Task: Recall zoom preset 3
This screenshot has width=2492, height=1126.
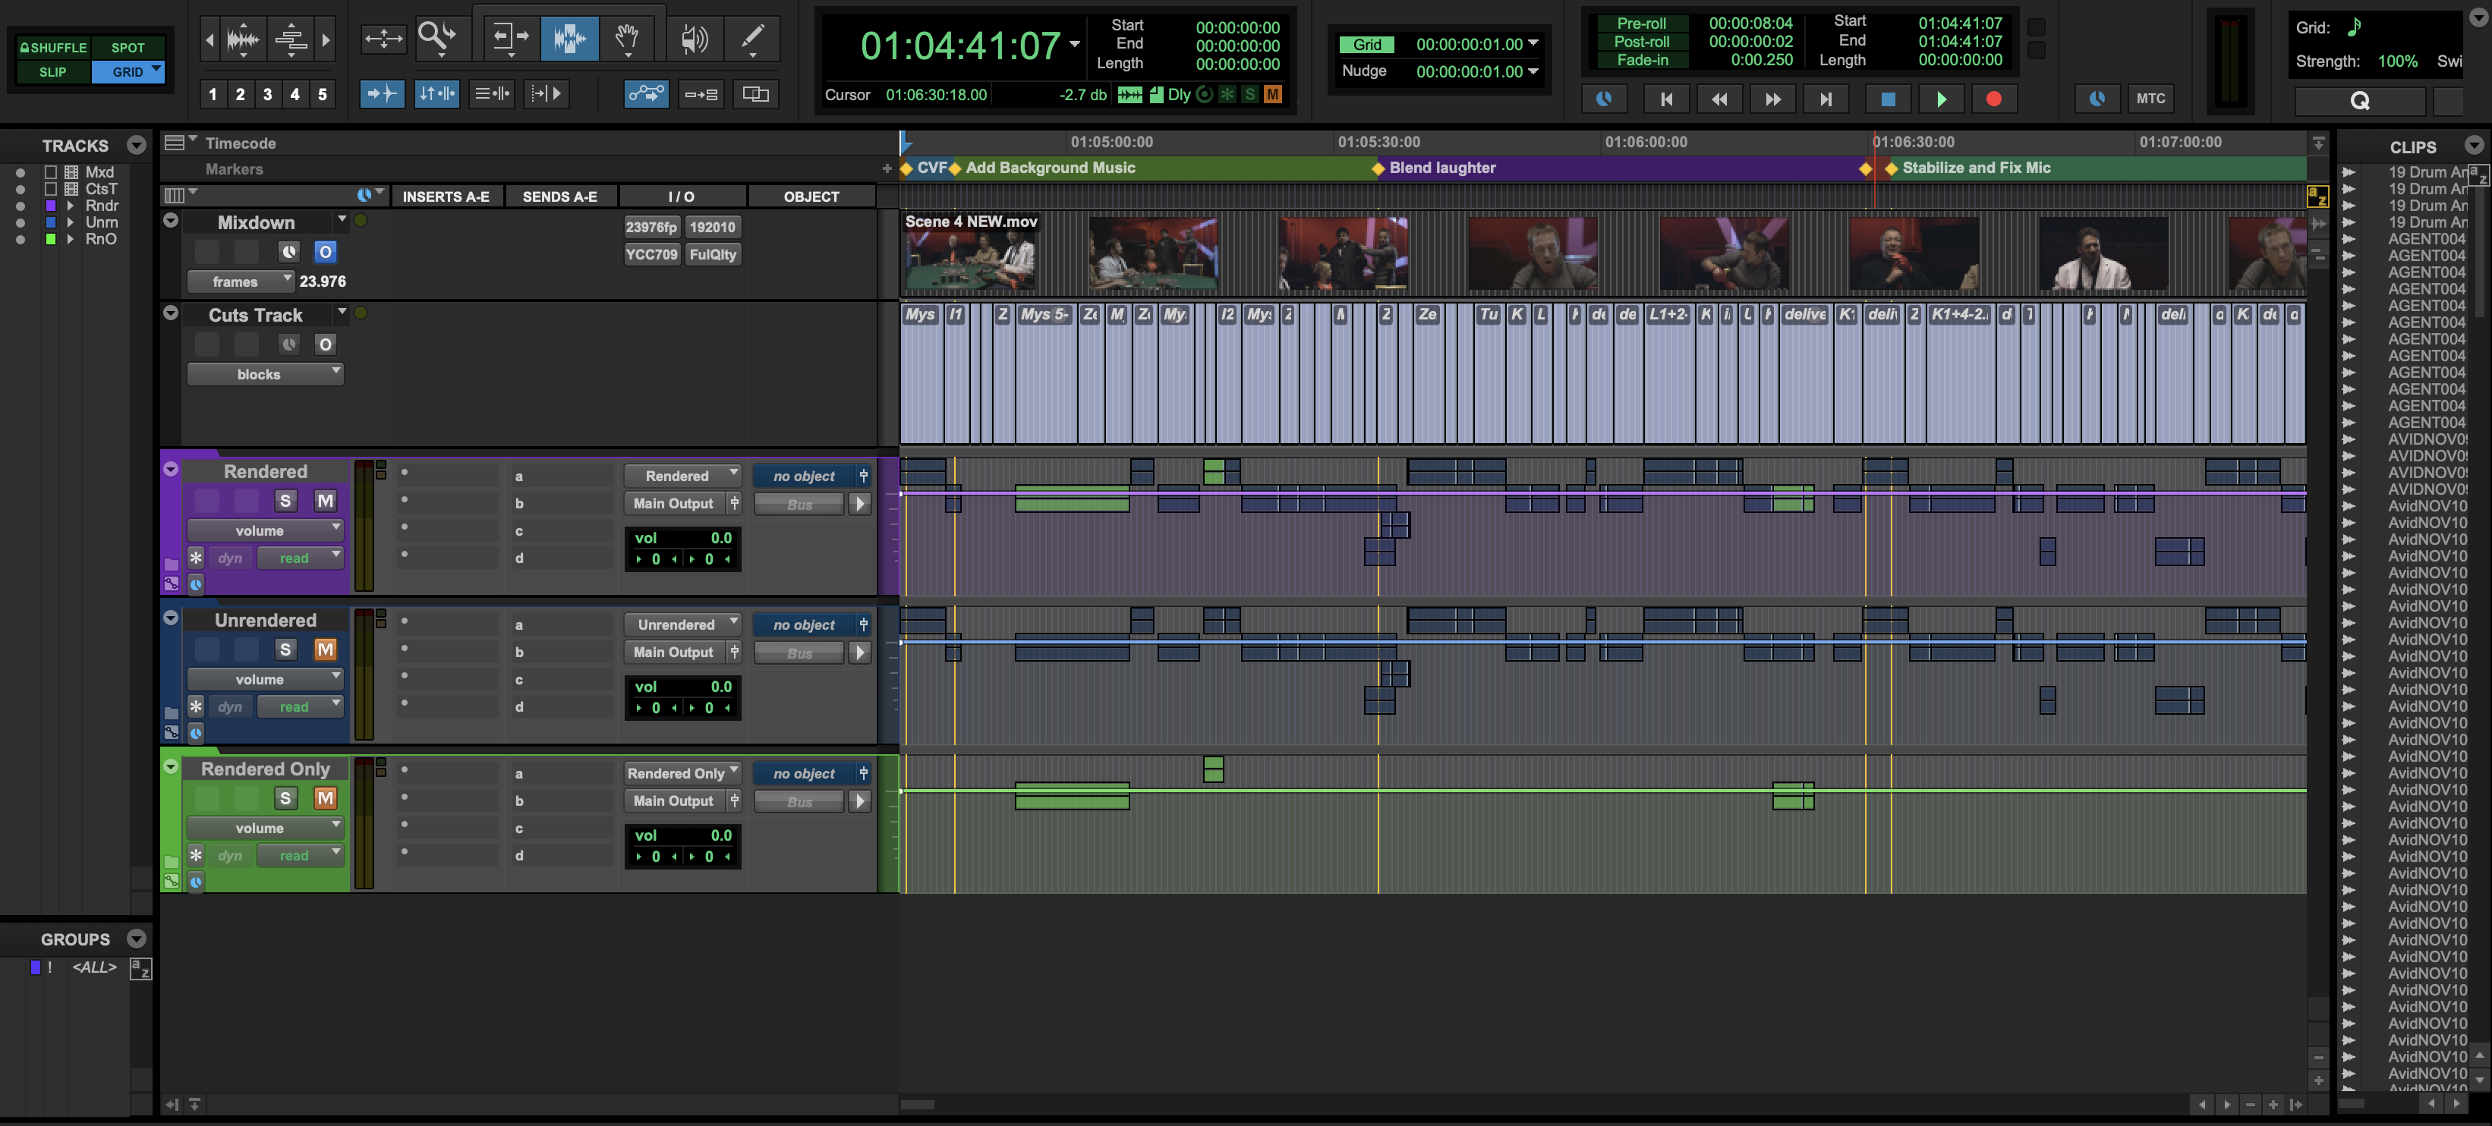Action: pyautogui.click(x=268, y=94)
